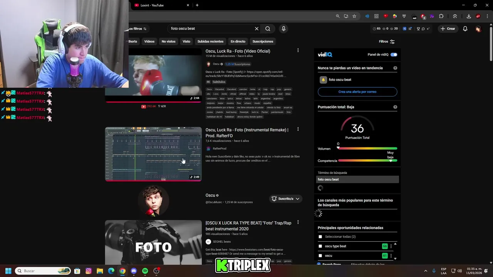Click the Windows taskbar 'Buscar' search box
The image size is (493, 277).
tap(43, 271)
